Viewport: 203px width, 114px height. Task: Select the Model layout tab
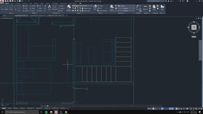pyautogui.click(x=4, y=108)
